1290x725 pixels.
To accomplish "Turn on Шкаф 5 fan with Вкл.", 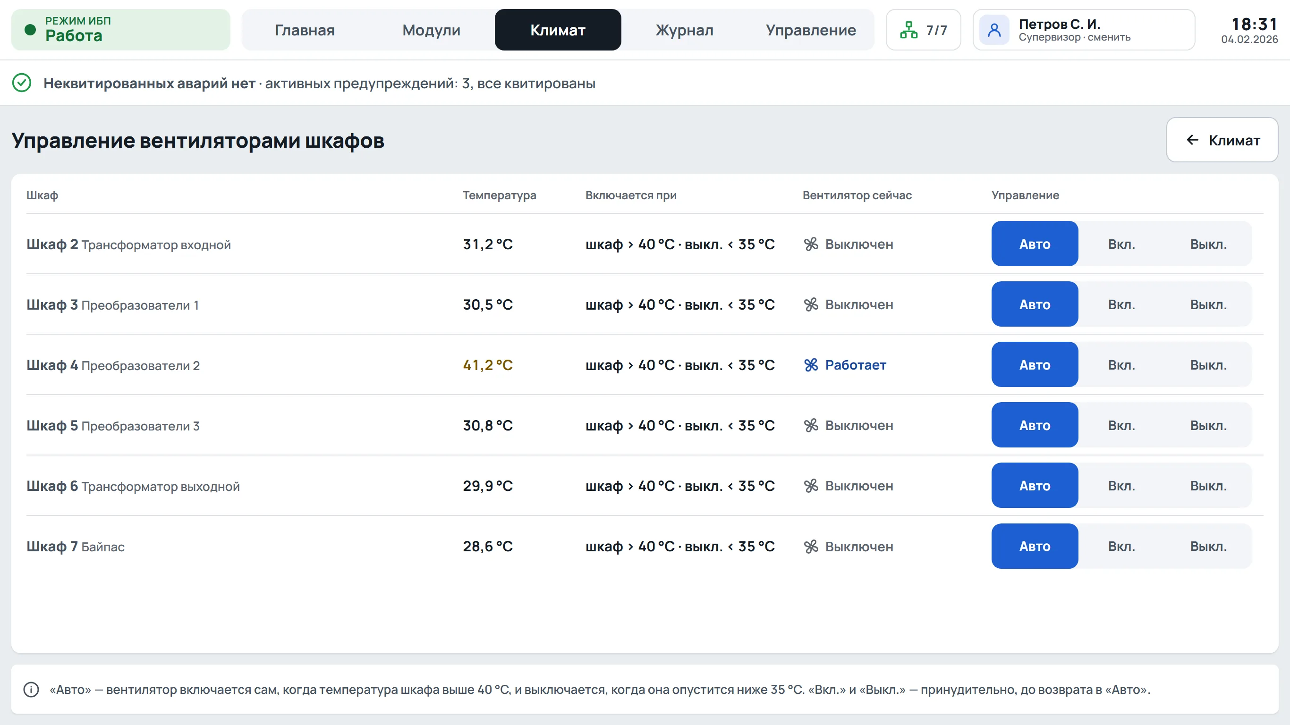I will pos(1121,425).
